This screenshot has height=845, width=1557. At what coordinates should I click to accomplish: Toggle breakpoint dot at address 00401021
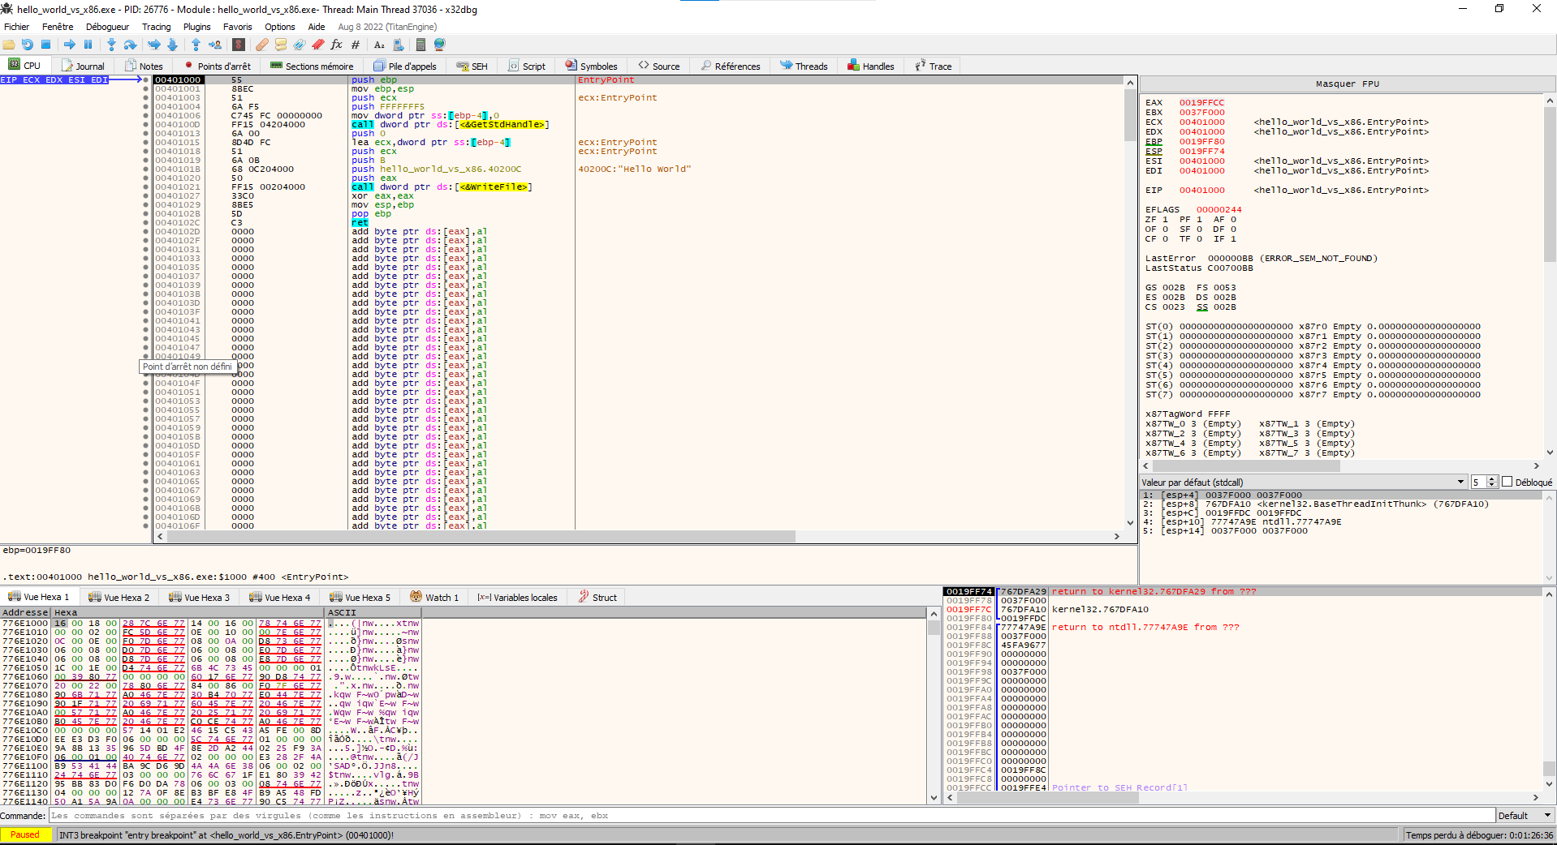point(146,187)
